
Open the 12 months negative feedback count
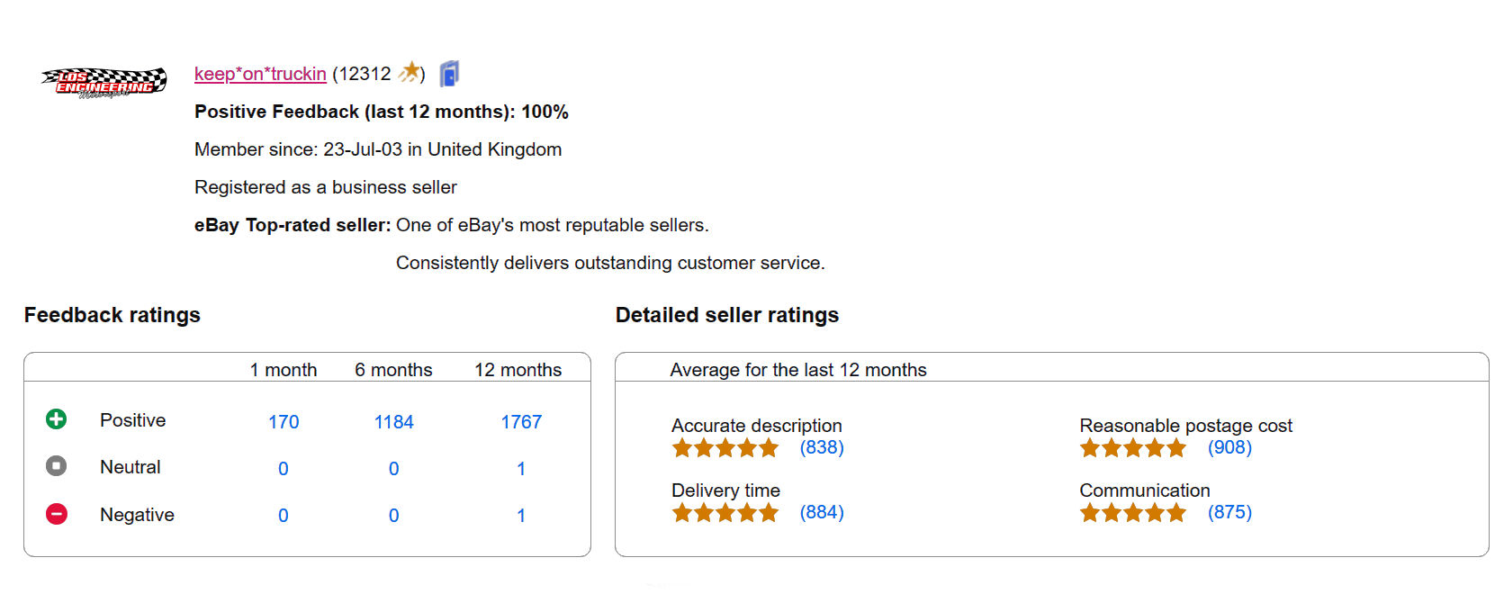coord(521,516)
